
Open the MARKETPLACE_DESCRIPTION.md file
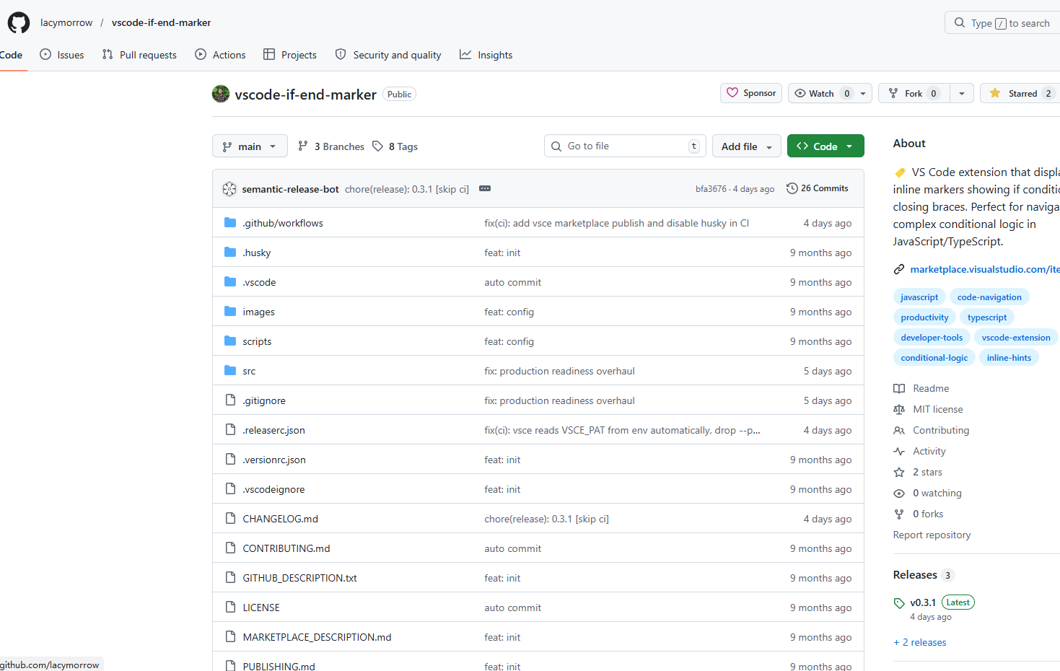pyautogui.click(x=317, y=637)
